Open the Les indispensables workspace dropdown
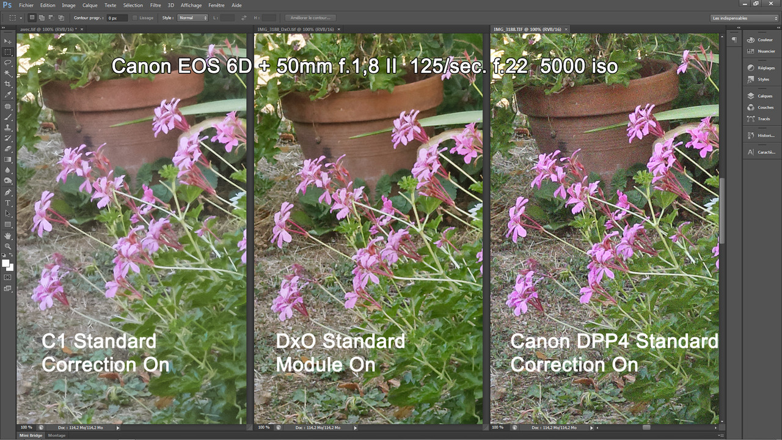 click(x=745, y=18)
